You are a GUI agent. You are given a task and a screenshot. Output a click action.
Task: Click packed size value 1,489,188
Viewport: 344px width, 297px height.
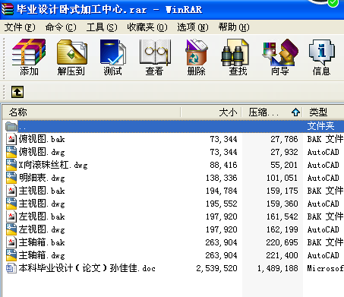[277, 268]
